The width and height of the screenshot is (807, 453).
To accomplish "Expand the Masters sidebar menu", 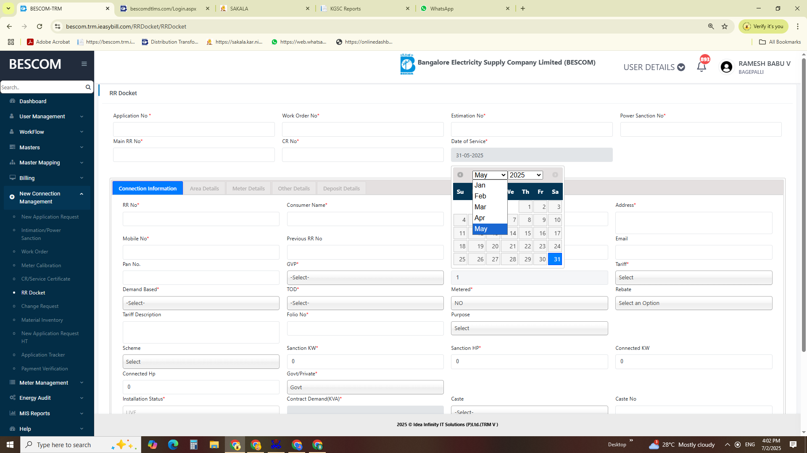I will tap(47, 147).
